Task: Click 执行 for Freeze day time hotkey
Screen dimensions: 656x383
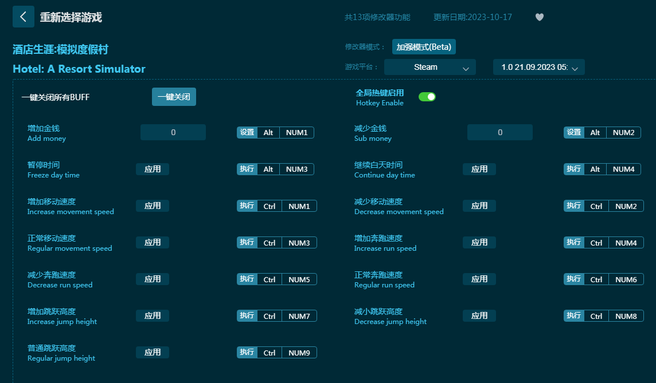Action: pos(247,169)
